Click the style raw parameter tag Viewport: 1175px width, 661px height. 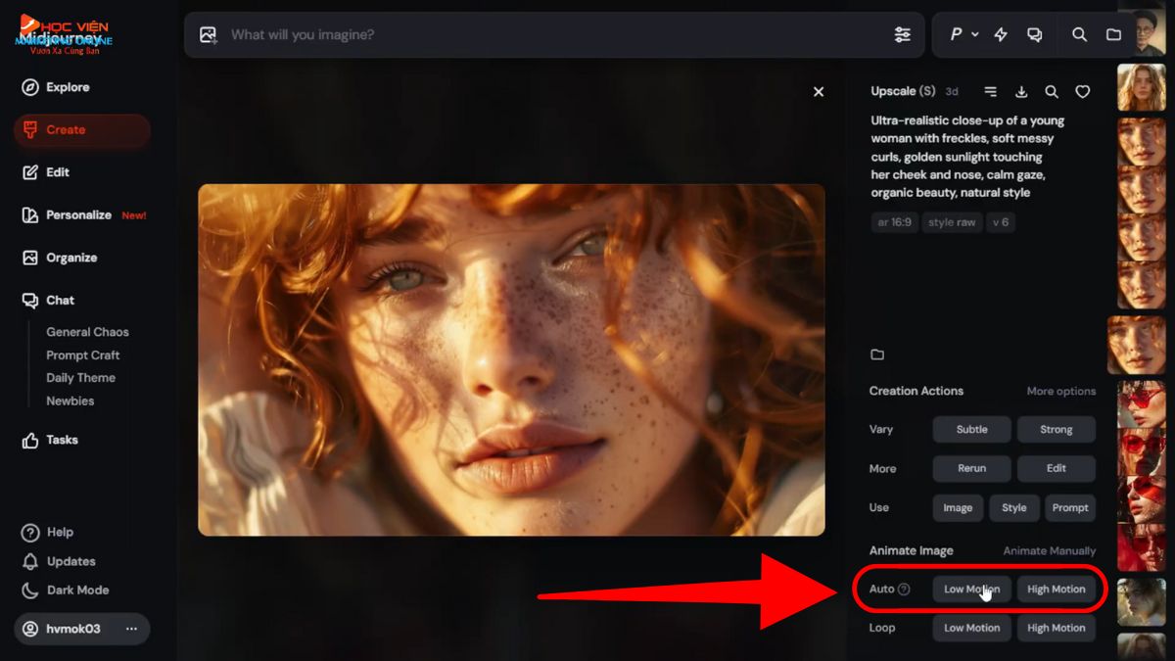click(x=952, y=222)
